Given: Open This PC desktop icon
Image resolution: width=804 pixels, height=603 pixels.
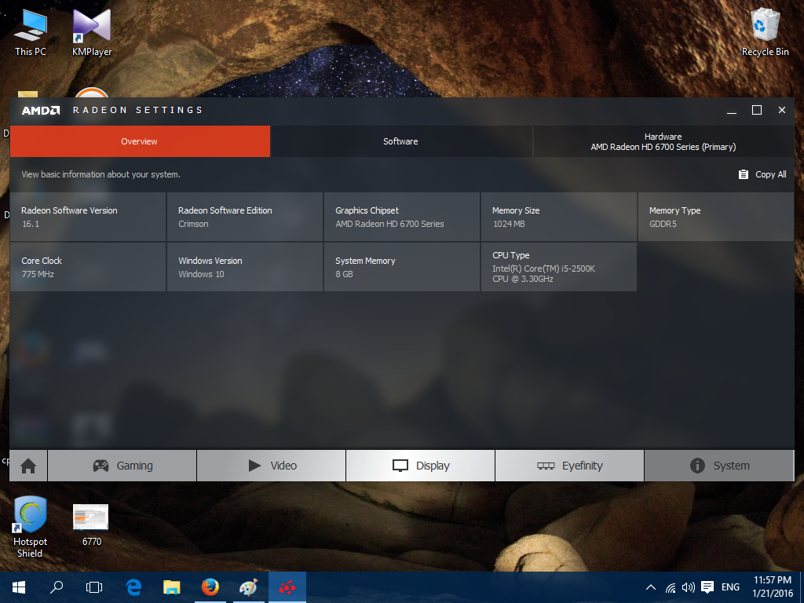Looking at the screenshot, I should 31,32.
